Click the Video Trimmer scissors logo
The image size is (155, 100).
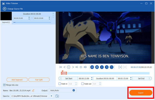point(3,3)
